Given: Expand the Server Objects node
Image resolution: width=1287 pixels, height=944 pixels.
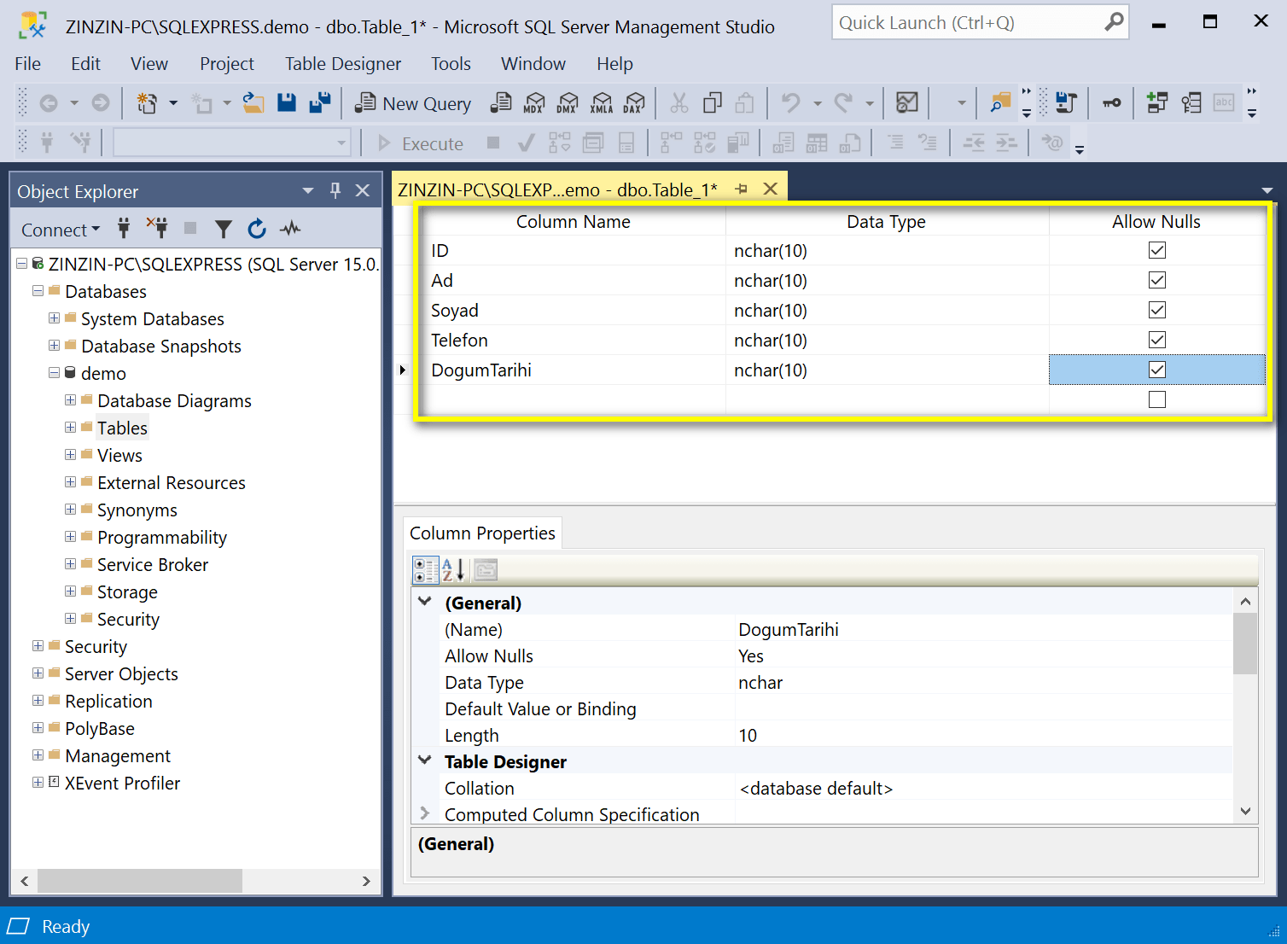Looking at the screenshot, I should tap(38, 673).
